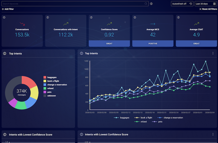Click the POSITIVE bar under Average MCS

coord(153,44)
